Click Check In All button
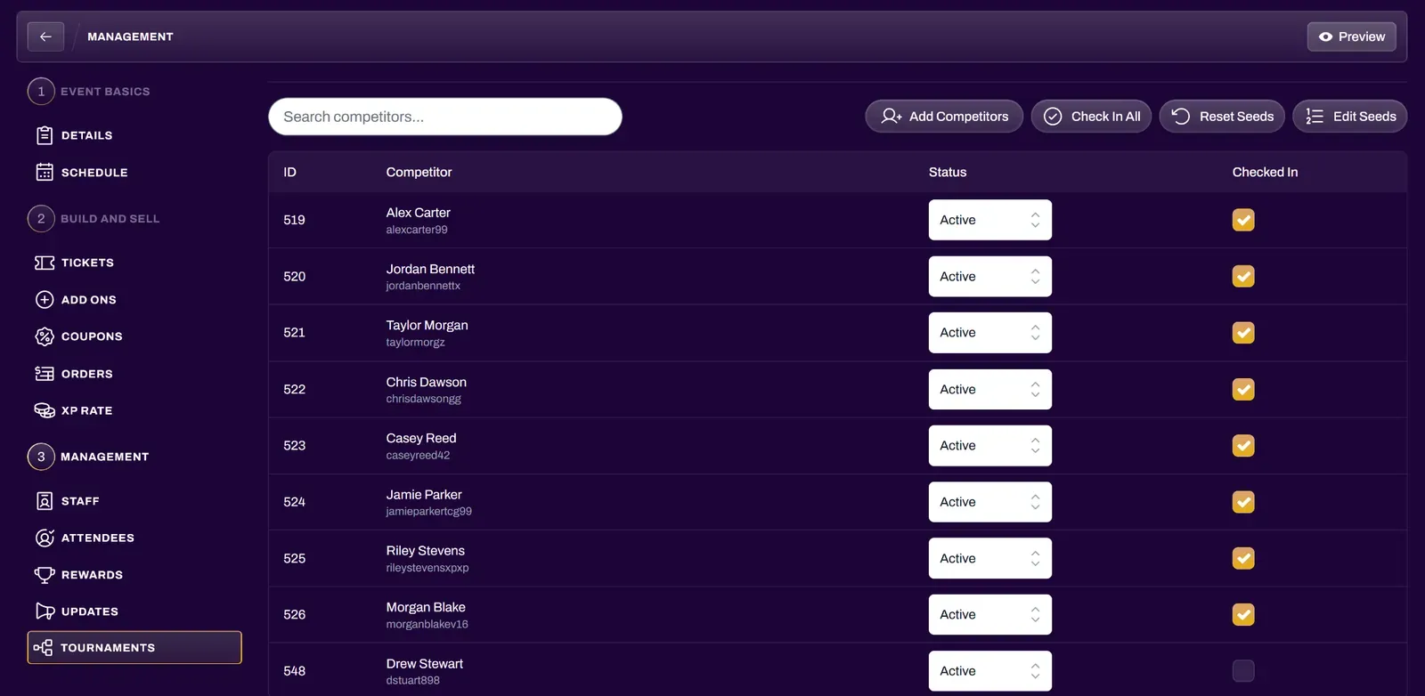Viewport: 1425px width, 696px height. point(1092,117)
